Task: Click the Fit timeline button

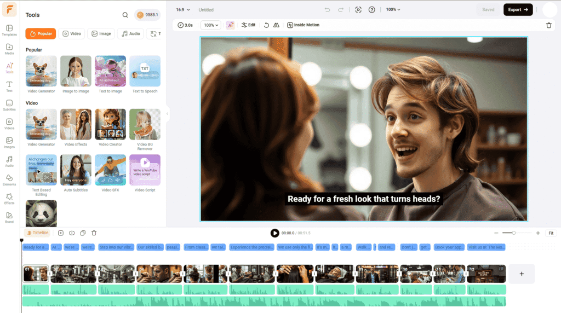Action: (x=551, y=233)
